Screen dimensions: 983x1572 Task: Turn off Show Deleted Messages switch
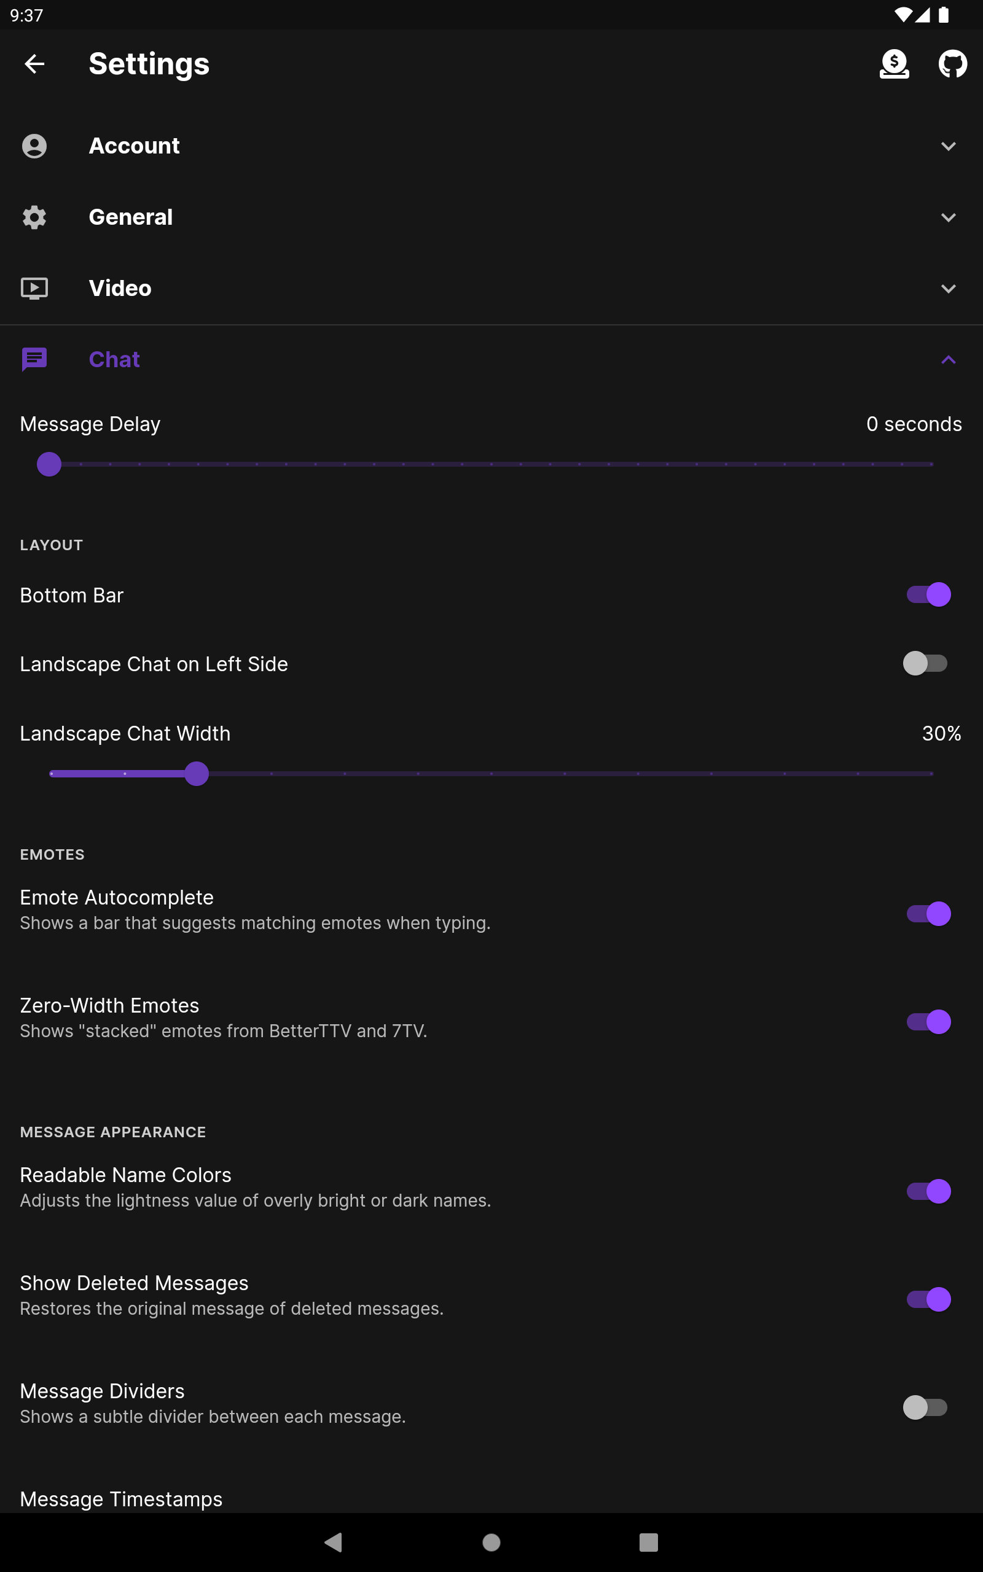[x=928, y=1299]
